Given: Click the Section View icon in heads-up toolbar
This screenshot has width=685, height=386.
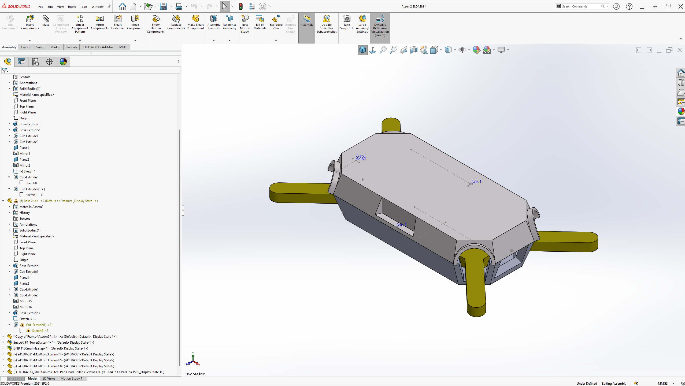Looking at the screenshot, I should pos(413,50).
